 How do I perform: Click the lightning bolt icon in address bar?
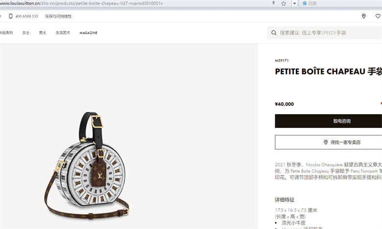click(274, 3)
